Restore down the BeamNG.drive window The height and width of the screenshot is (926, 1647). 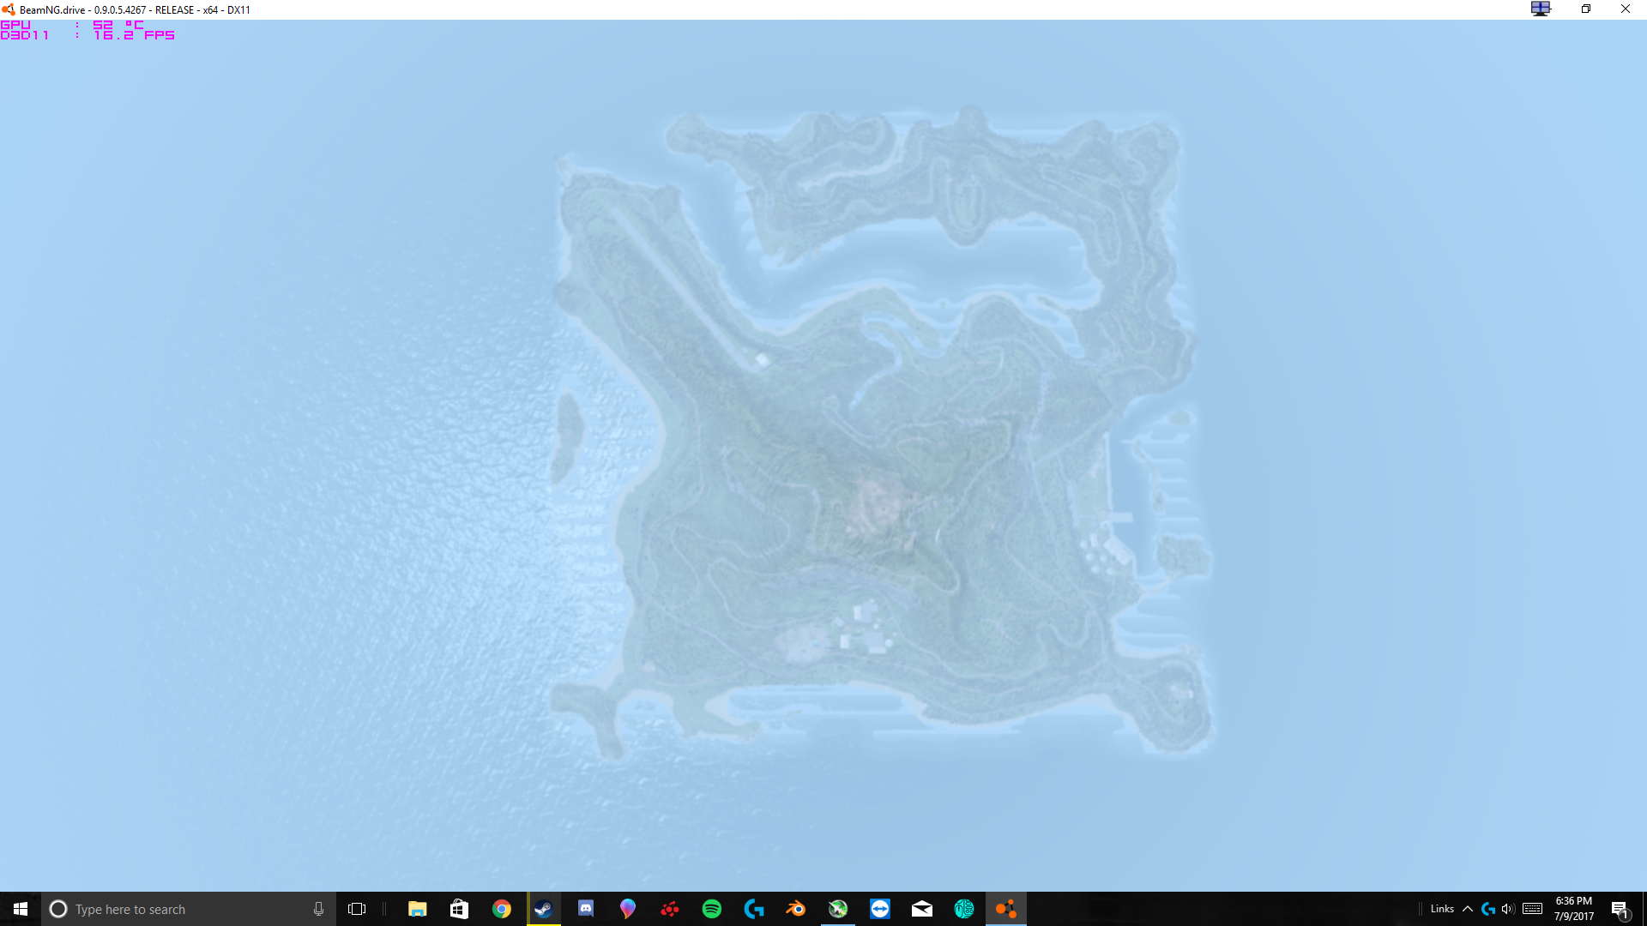pyautogui.click(x=1586, y=9)
